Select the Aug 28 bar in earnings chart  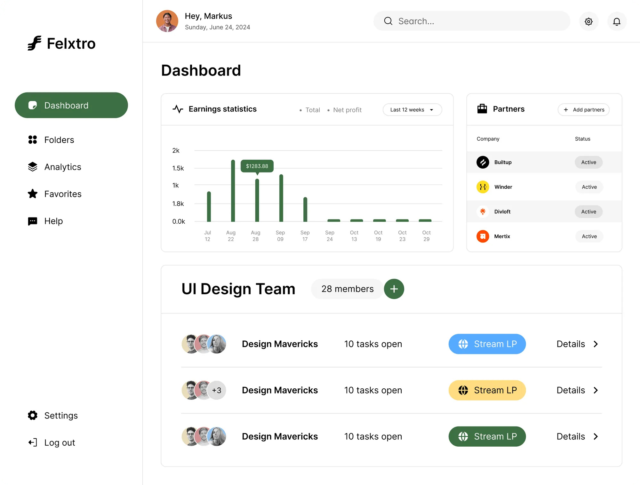257,200
